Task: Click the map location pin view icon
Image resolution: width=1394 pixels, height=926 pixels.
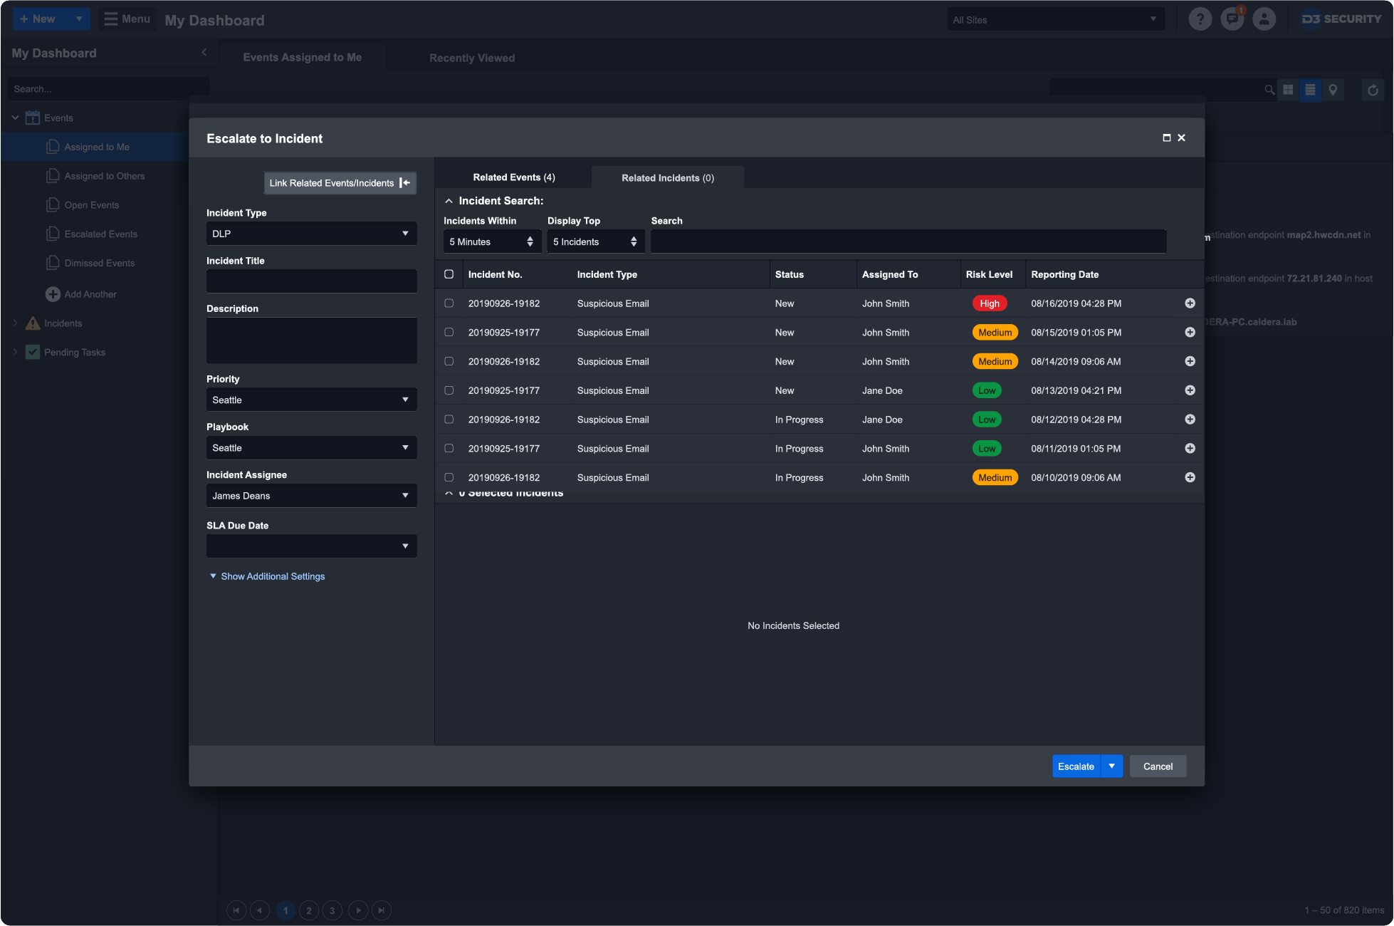Action: pos(1333,90)
